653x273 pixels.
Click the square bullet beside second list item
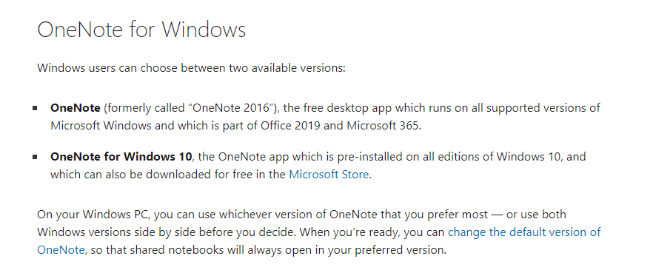pos(35,158)
